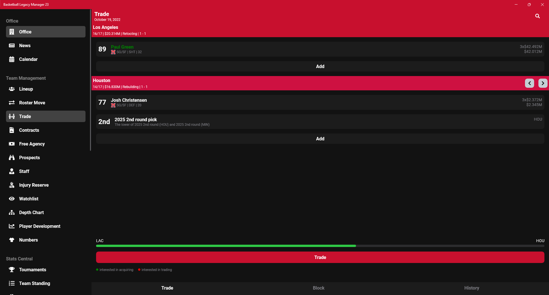Click the Player Development chart icon
Screen dimensions: 549x295
point(12,226)
